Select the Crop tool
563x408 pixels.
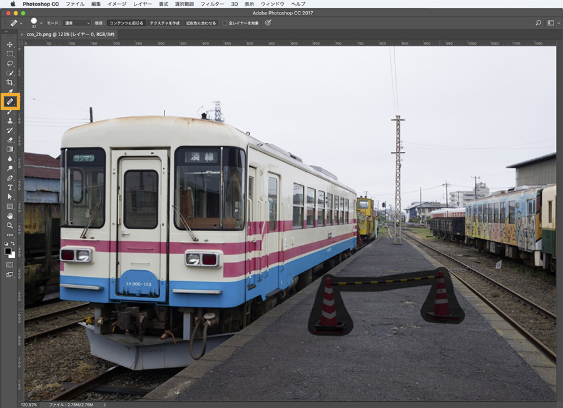[x=9, y=82]
